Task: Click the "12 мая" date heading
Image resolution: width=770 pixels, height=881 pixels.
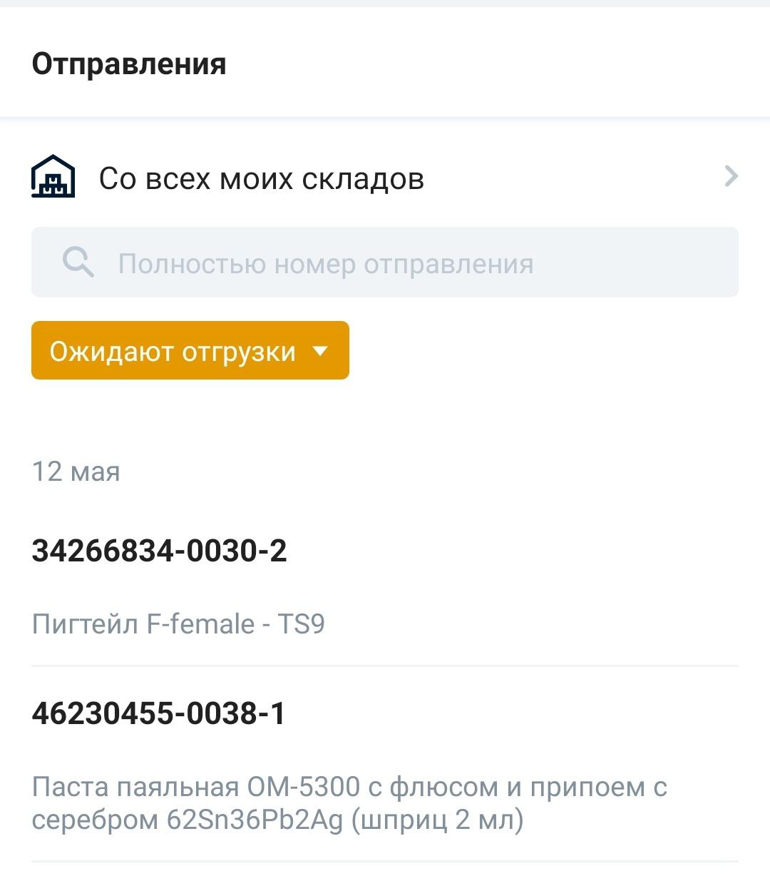Action: coord(76,472)
